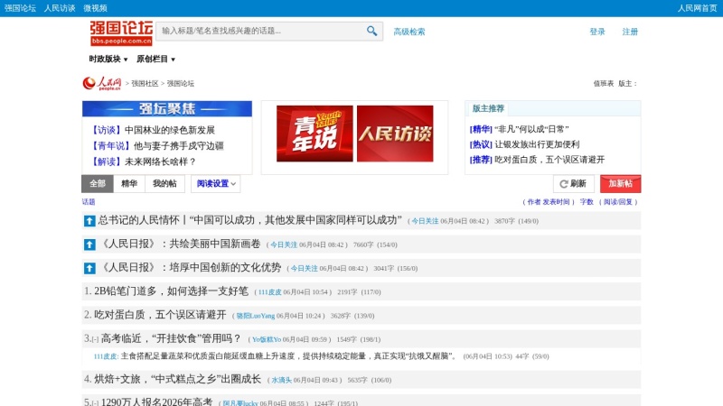
Task: Open 未来网络长啥样？ article
Action: pyautogui.click(x=161, y=161)
